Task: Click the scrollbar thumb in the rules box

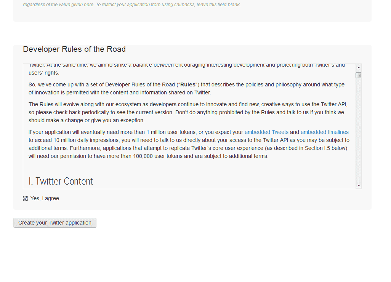Action: 359,75
